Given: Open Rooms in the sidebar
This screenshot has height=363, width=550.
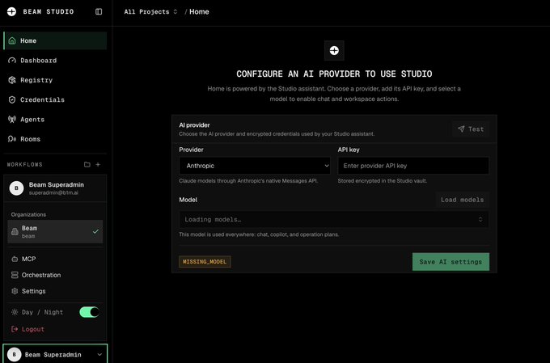Looking at the screenshot, I should [x=55, y=139].
